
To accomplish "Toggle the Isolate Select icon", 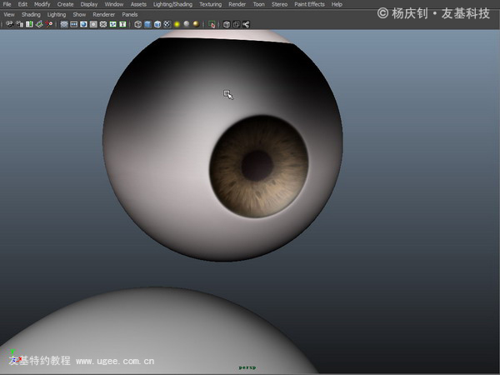I will point(212,24).
